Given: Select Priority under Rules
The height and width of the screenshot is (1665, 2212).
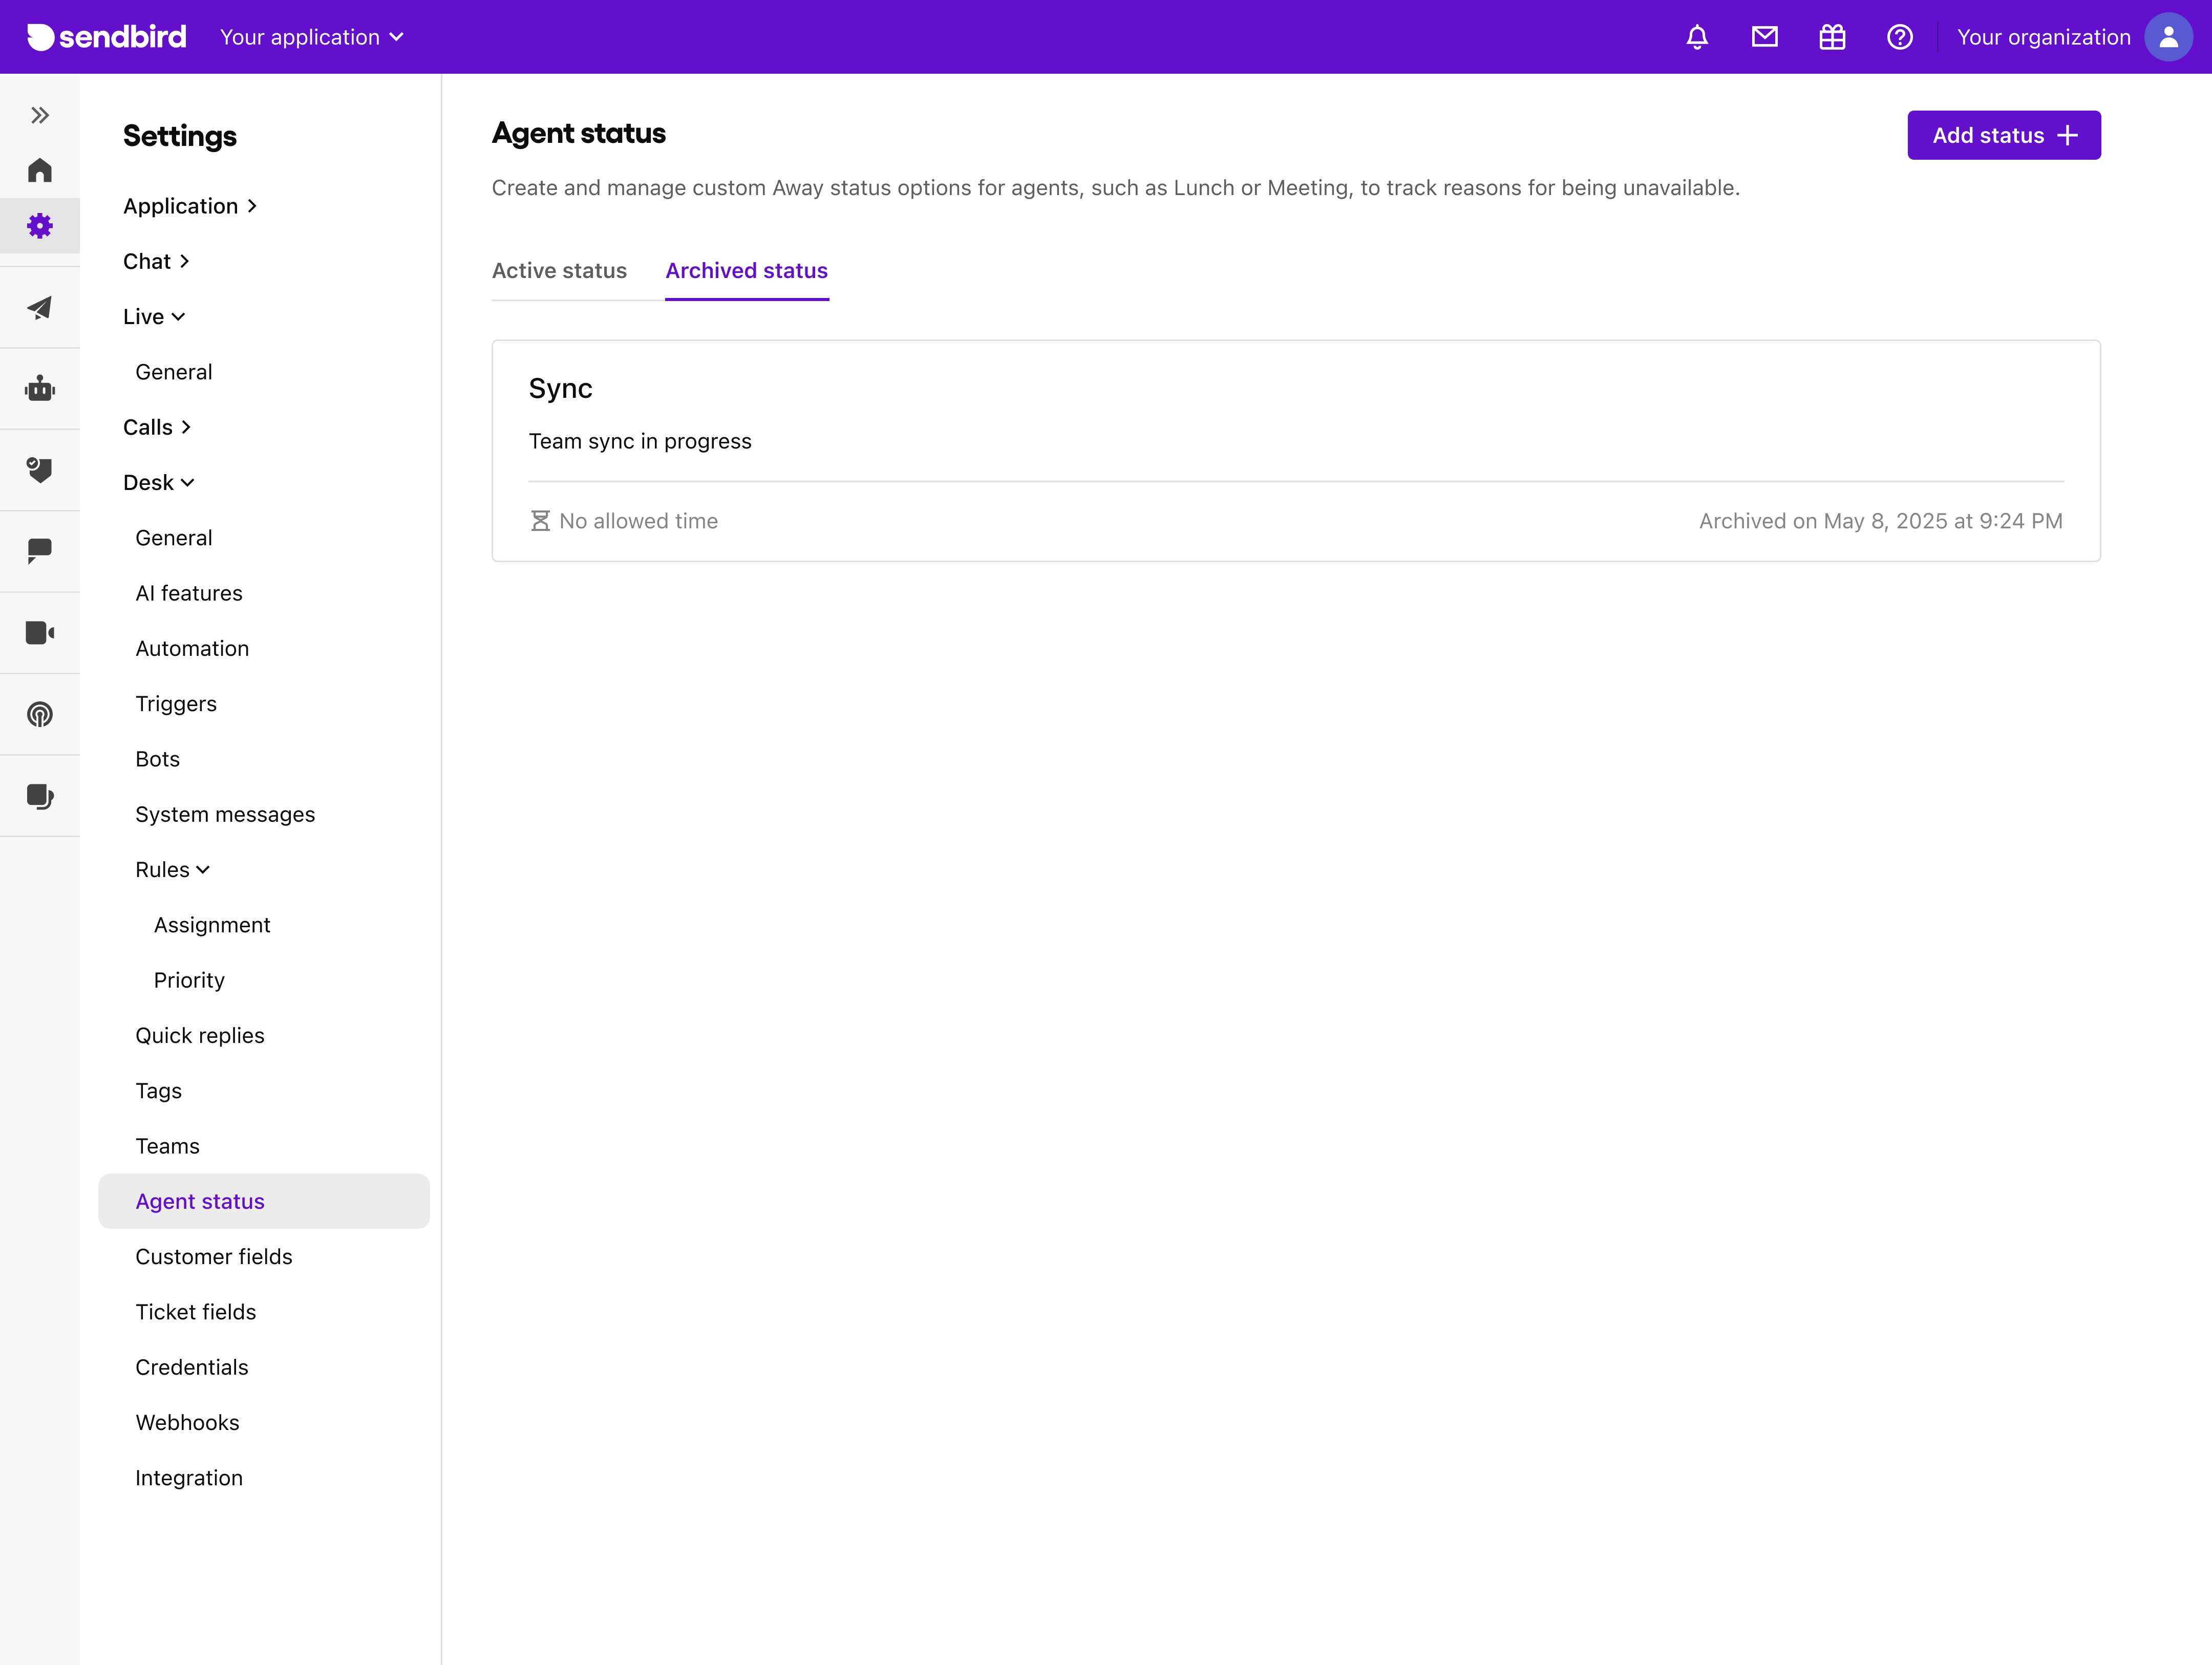Looking at the screenshot, I should (189, 980).
